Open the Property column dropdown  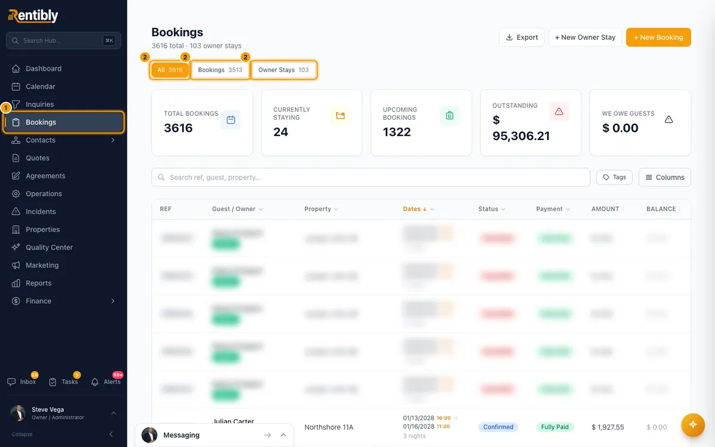(x=336, y=209)
